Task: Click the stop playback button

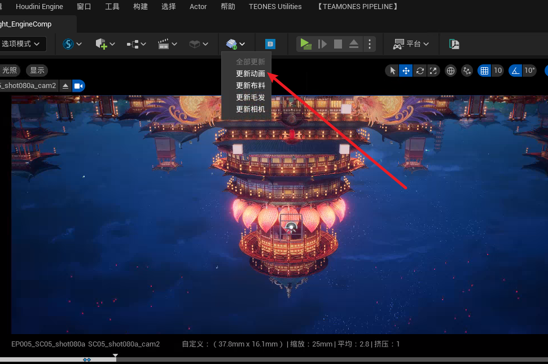Action: tap(338, 44)
